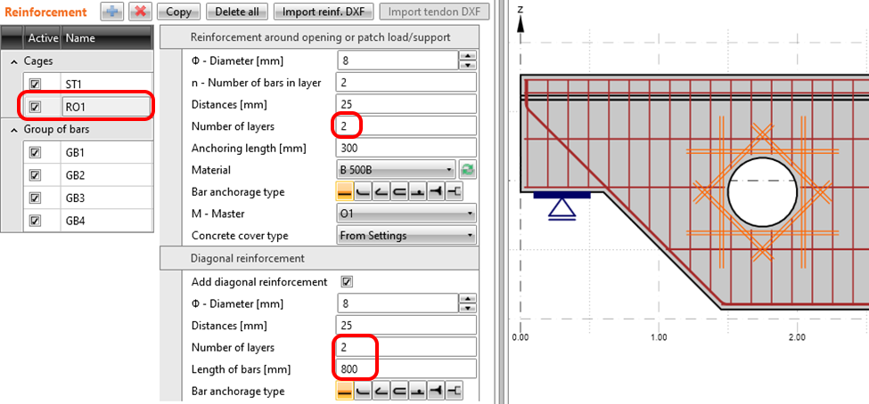The width and height of the screenshot is (869, 404).
Task: Click the Length of bars field showing 800
Action: [406, 369]
